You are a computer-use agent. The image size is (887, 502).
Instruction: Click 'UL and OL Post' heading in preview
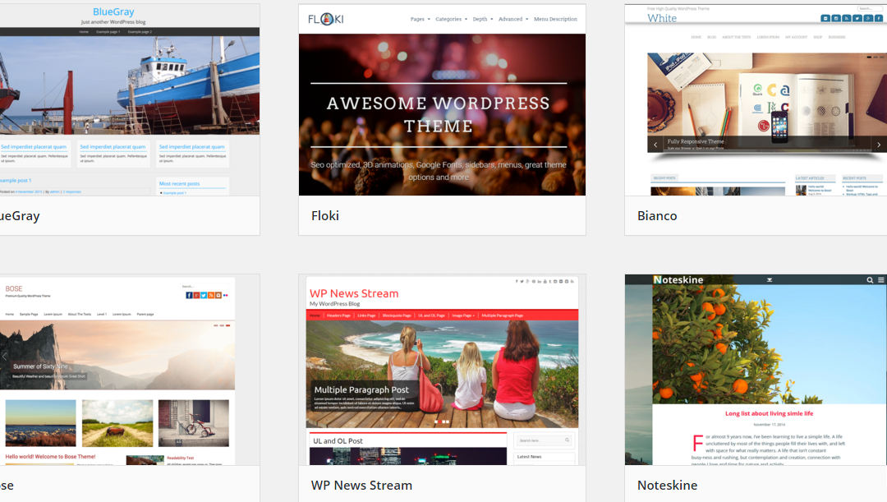(338, 441)
